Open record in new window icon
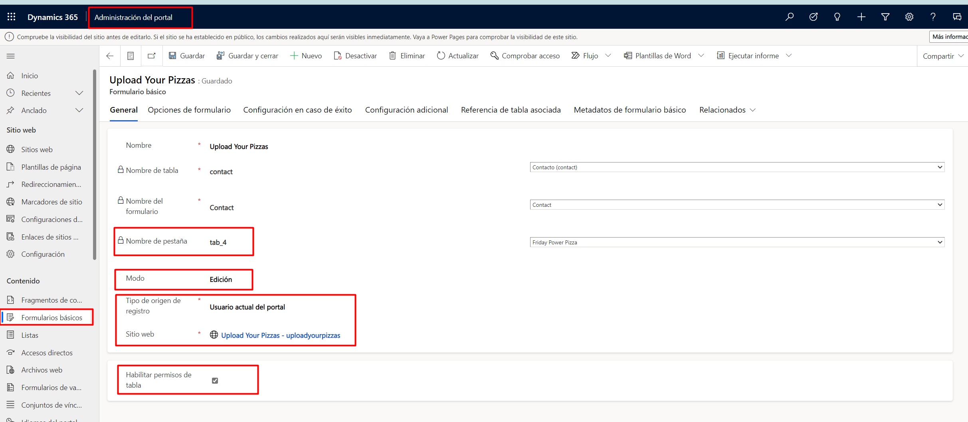Viewport: 968px width, 422px height. [152, 56]
